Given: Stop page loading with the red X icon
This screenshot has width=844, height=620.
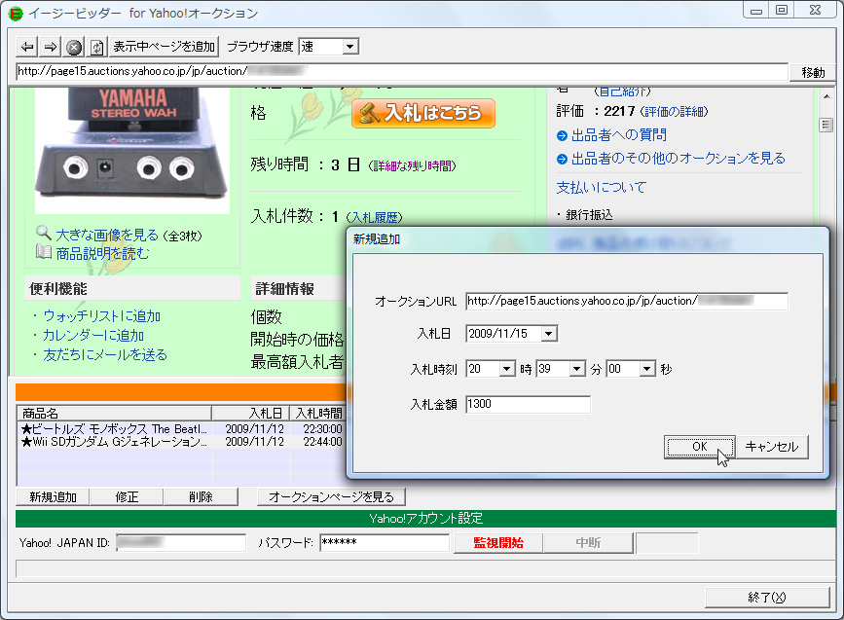Looking at the screenshot, I should 74,46.
